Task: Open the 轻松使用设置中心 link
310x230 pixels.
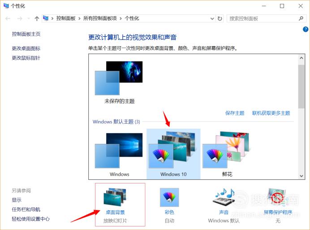Action: pos(31,219)
